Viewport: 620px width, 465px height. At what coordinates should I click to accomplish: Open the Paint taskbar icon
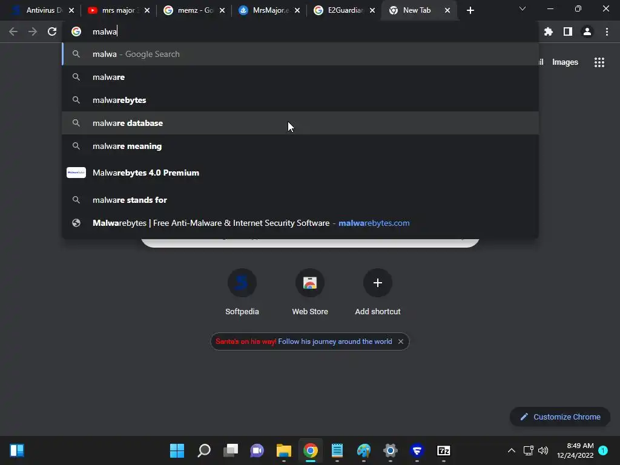(x=364, y=450)
